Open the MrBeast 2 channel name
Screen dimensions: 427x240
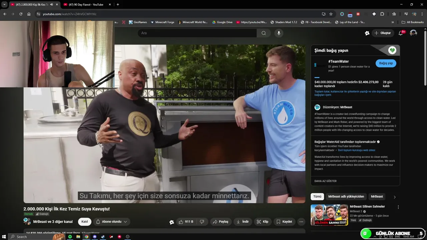tap(356, 211)
